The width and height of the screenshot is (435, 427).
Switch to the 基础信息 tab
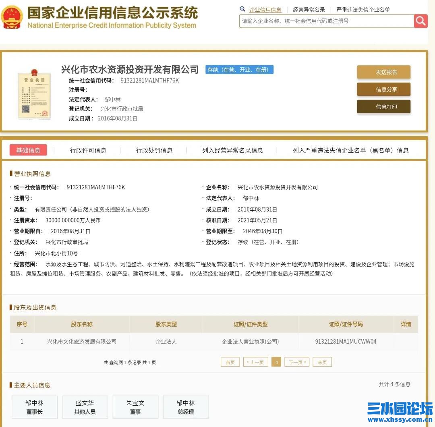pos(28,150)
